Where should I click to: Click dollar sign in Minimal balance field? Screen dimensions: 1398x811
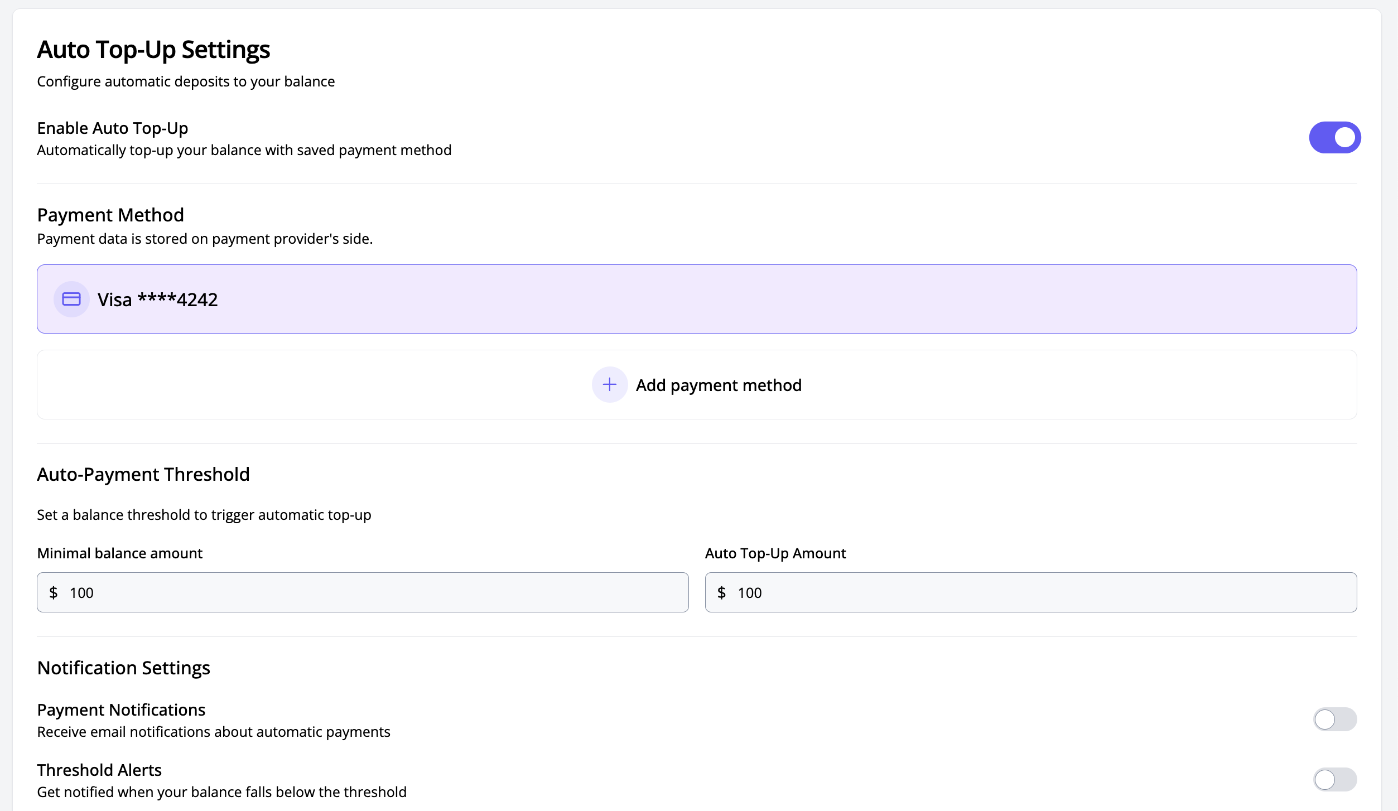(54, 592)
